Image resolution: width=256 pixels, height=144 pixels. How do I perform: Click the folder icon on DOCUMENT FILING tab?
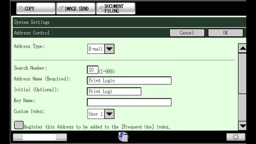[101, 9]
